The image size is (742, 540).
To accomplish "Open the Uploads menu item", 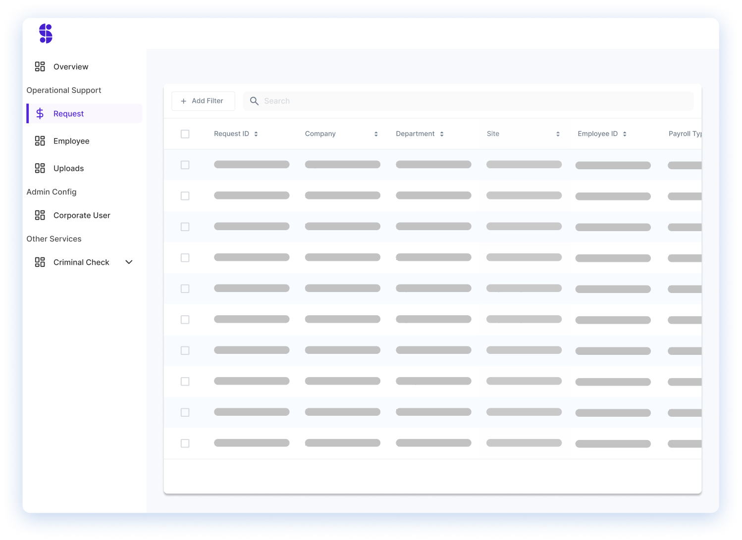I will (x=68, y=168).
